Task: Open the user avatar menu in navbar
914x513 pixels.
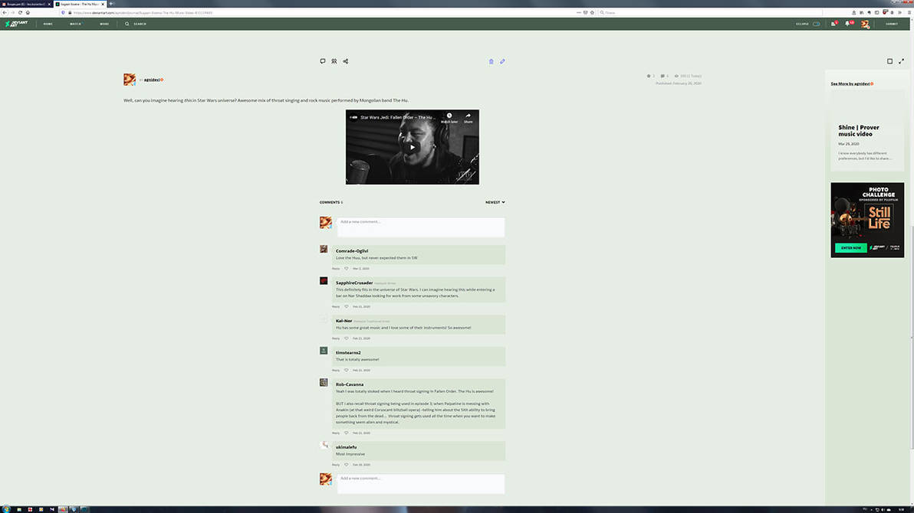Action: 865,24
